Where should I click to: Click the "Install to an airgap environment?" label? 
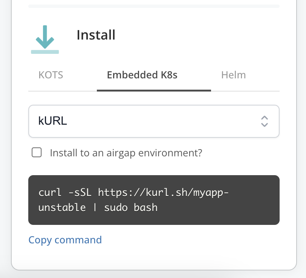(126, 153)
